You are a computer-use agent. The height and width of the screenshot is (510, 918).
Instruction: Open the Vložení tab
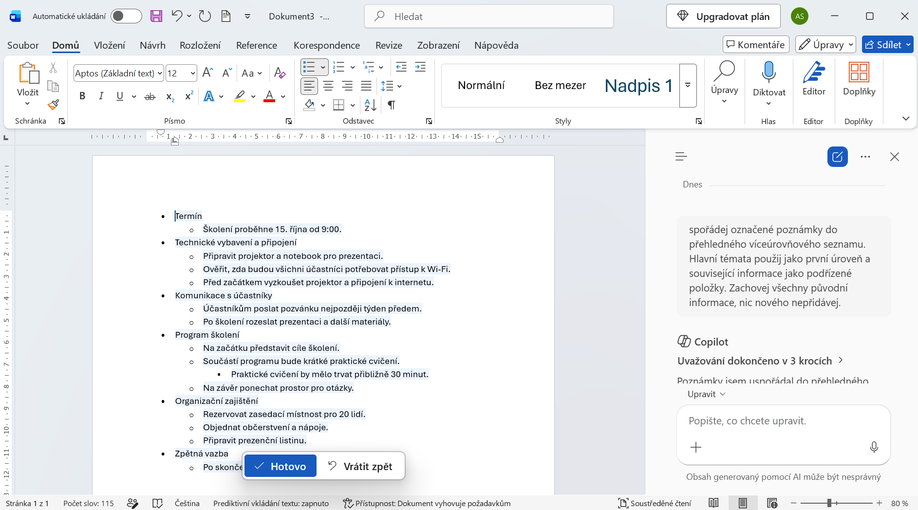pyautogui.click(x=110, y=45)
